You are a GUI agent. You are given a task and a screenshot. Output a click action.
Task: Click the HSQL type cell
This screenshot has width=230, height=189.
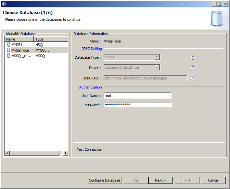tap(40, 45)
